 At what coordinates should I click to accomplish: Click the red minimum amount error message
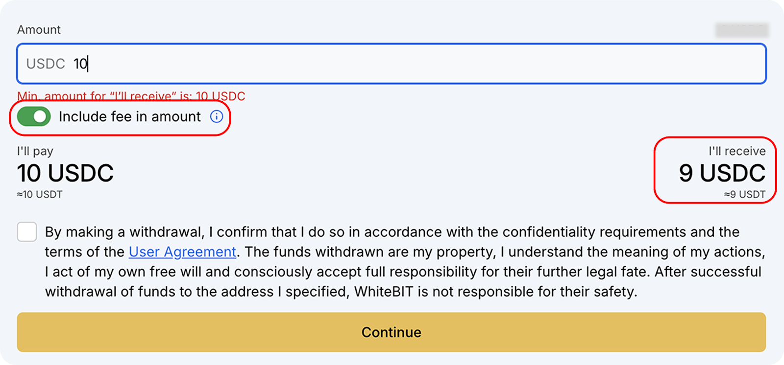[131, 96]
